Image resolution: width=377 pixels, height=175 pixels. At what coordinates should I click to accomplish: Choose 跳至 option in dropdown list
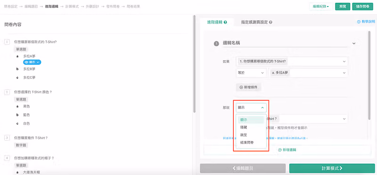pos(251,135)
